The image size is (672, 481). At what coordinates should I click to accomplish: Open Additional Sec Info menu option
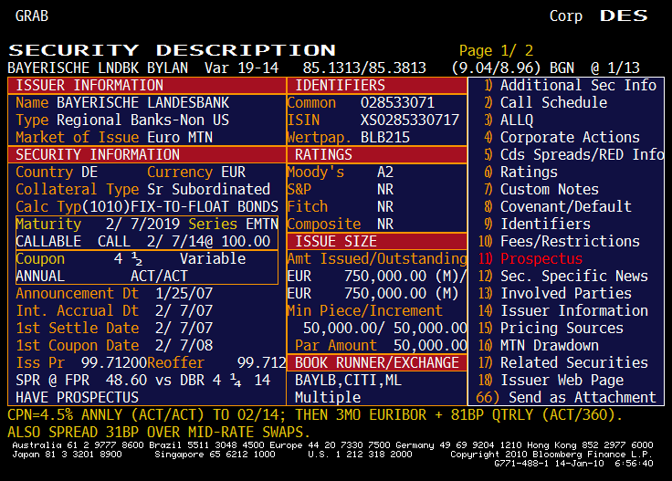578,85
